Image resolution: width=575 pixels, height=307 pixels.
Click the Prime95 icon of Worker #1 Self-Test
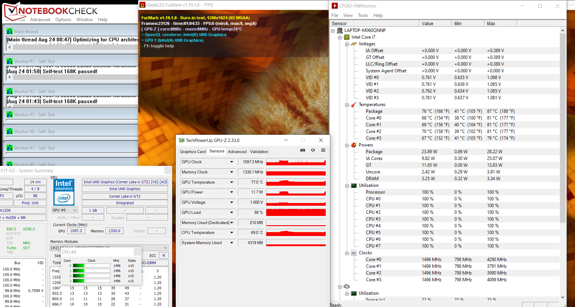(x=10, y=61)
